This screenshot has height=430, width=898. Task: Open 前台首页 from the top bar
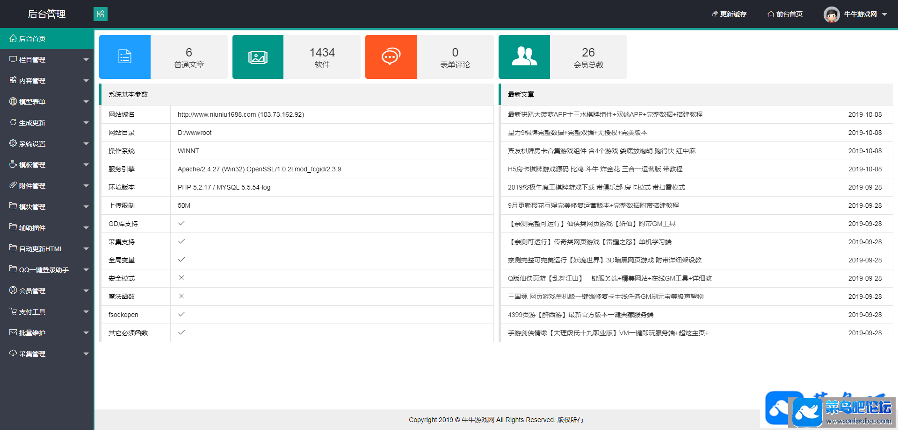point(785,14)
